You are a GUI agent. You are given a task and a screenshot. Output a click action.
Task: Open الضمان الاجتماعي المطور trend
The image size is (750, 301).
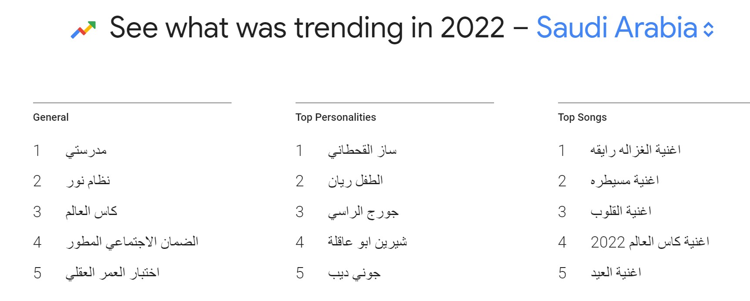132,242
